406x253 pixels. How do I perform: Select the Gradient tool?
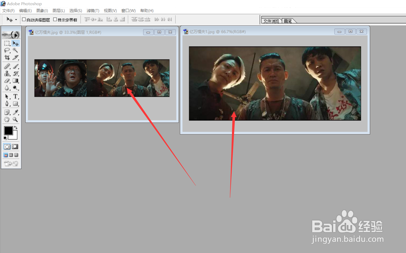coord(15,81)
